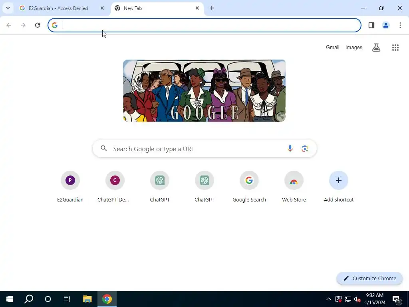The height and width of the screenshot is (307, 409).
Task: Open the Windows Start menu
Action: pyautogui.click(x=10, y=299)
